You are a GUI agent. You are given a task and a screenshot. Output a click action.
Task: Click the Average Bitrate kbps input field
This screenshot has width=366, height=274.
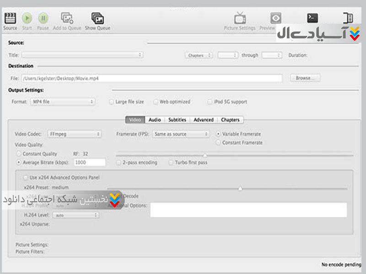[x=90, y=163]
